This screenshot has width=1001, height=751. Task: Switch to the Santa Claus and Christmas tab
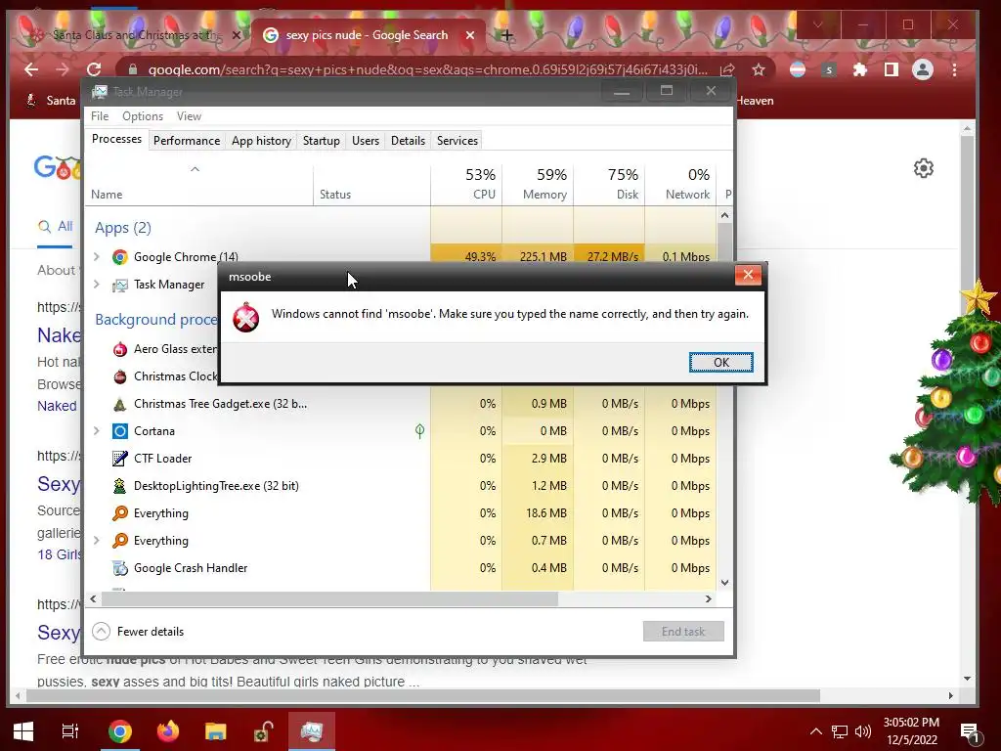click(135, 35)
